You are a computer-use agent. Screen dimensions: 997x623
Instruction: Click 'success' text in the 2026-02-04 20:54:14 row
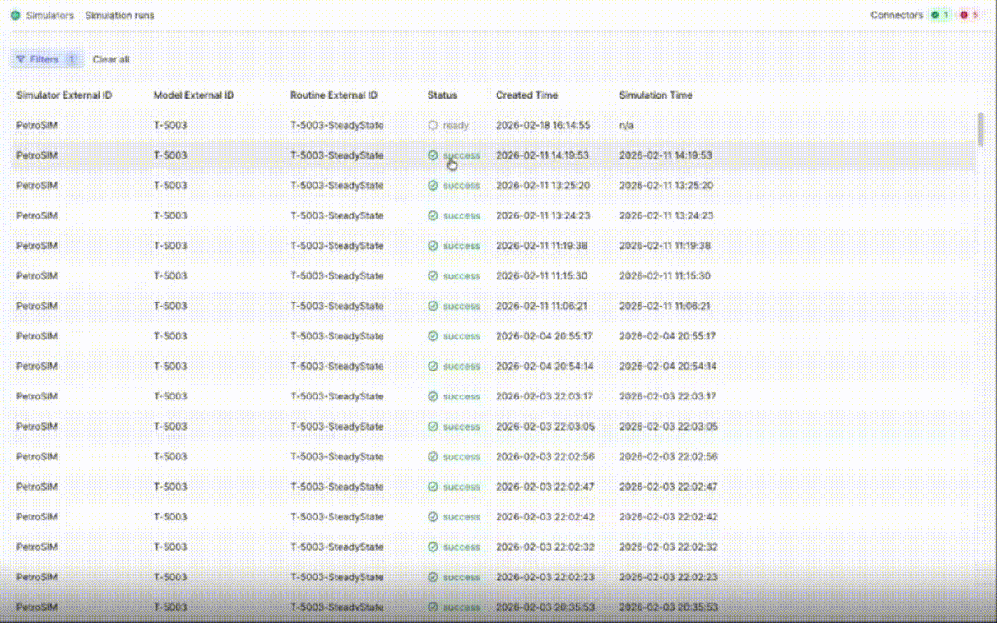click(461, 367)
